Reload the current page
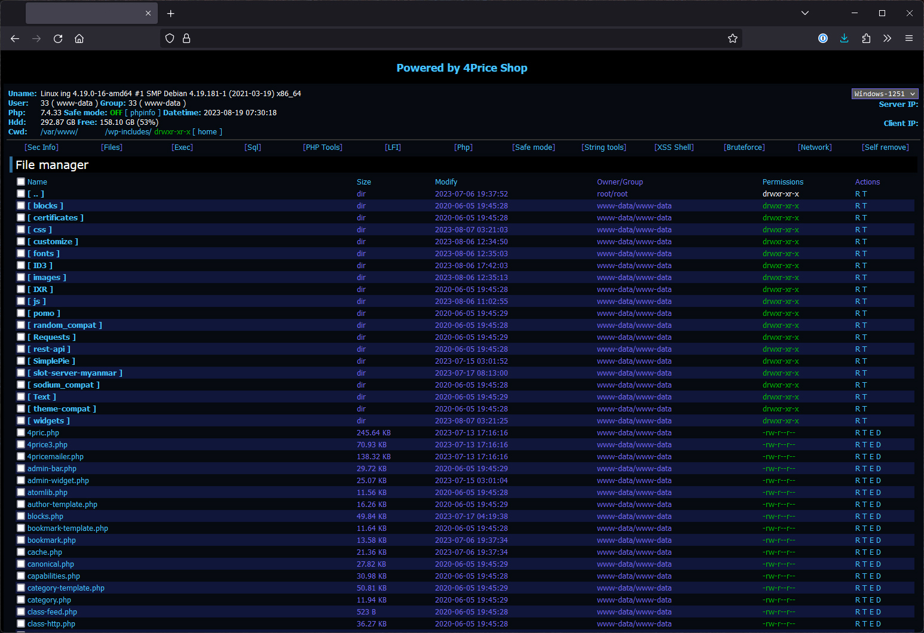 [x=58, y=38]
